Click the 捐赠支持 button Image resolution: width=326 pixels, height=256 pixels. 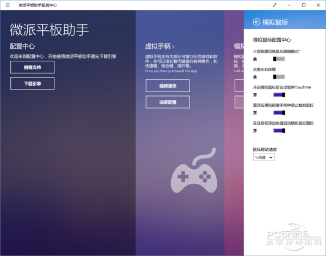coord(33,67)
